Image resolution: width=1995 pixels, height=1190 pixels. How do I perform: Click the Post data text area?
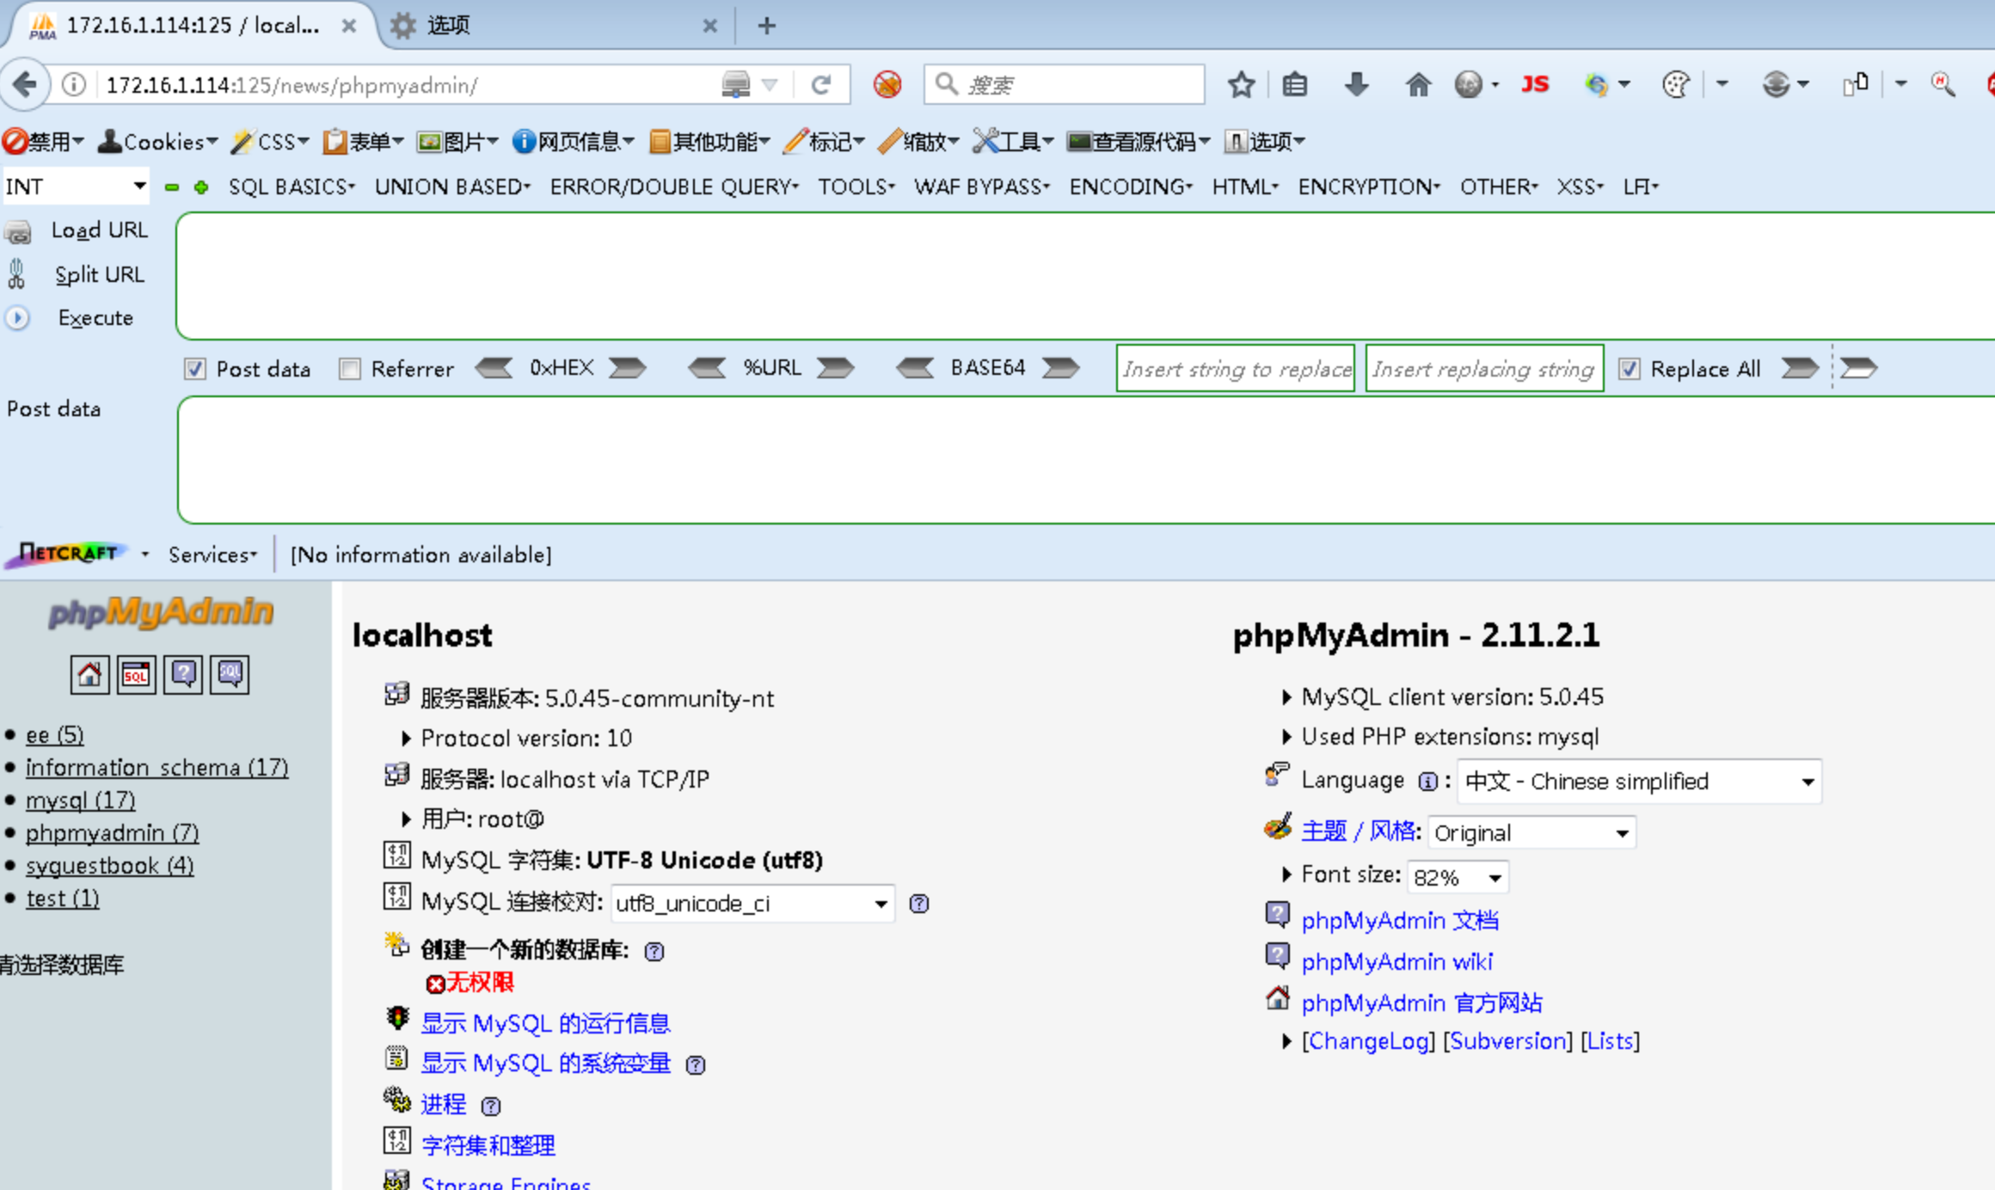[x=1083, y=460]
